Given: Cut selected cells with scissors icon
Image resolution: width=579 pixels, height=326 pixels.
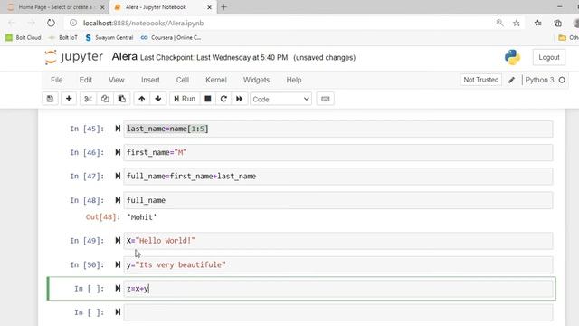Looking at the screenshot, I should click(88, 99).
